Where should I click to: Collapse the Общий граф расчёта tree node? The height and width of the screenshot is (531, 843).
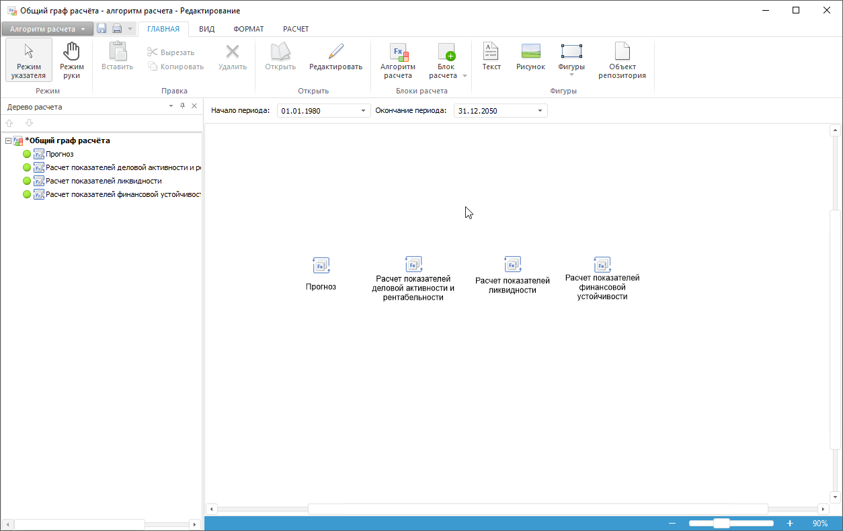tap(8, 141)
